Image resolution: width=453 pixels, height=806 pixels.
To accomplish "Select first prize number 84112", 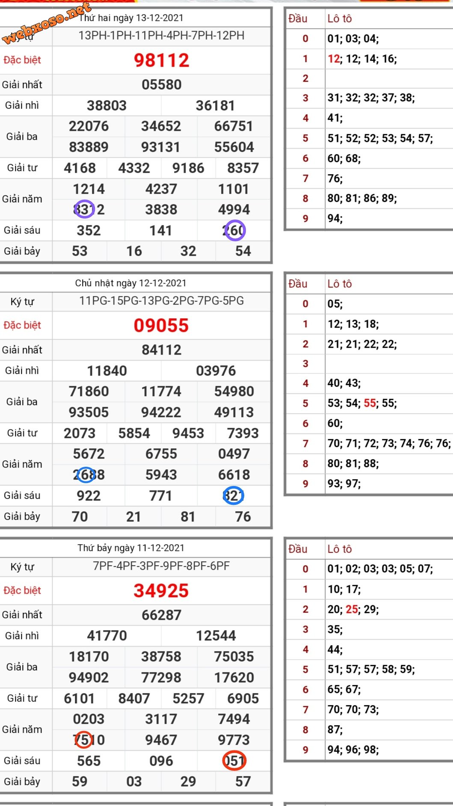I will (x=162, y=350).
